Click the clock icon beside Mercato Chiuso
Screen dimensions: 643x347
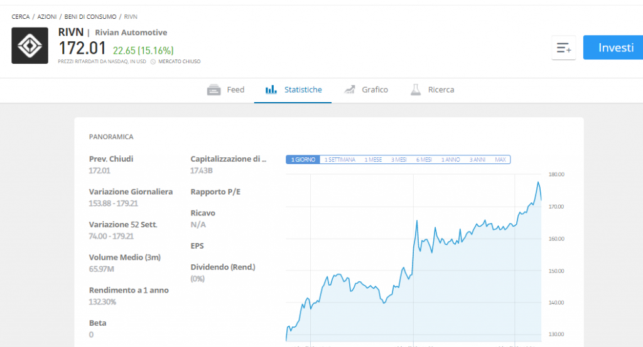pyautogui.click(x=153, y=62)
